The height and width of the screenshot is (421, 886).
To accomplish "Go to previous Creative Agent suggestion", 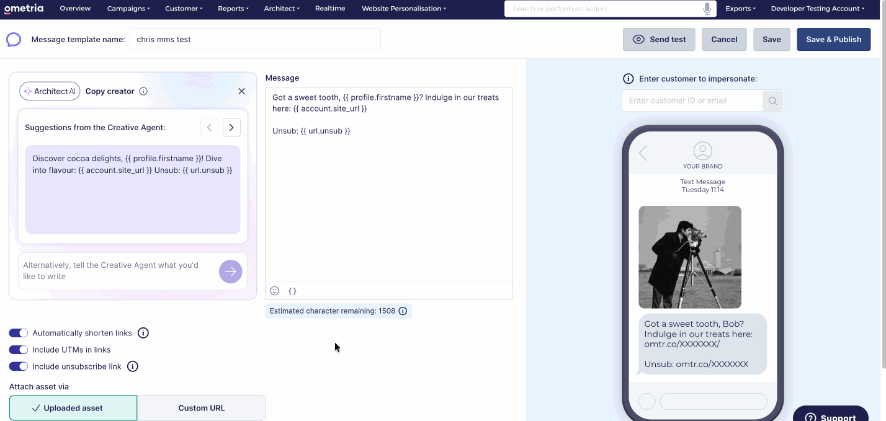I will pos(209,127).
